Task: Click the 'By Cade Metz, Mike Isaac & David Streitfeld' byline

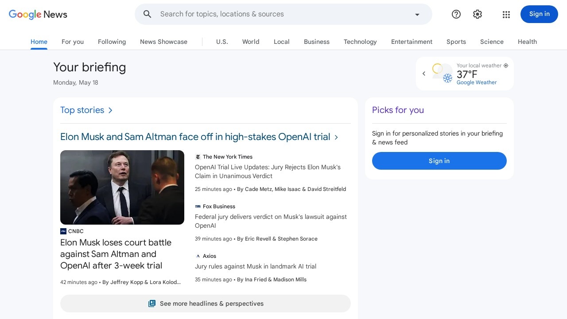Action: tap(291, 189)
